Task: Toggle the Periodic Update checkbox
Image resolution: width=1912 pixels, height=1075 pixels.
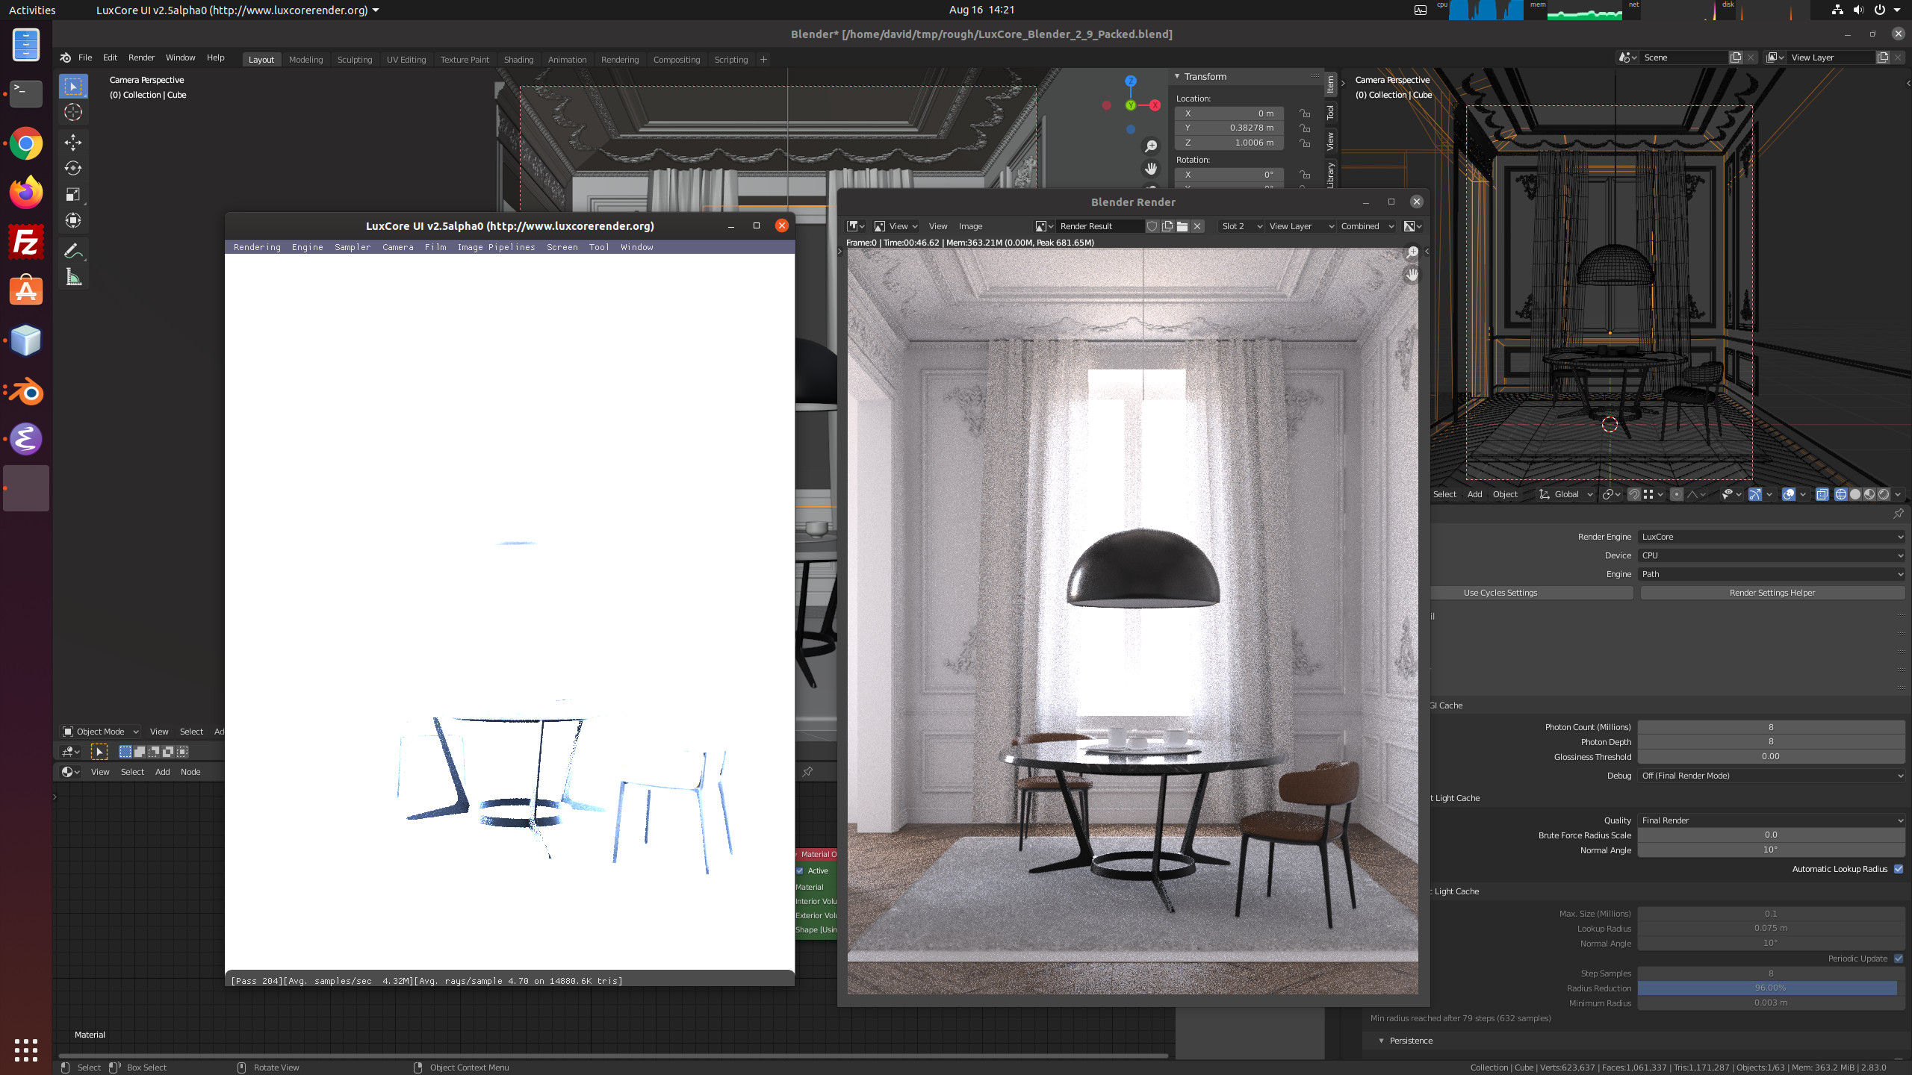Action: 1898,959
